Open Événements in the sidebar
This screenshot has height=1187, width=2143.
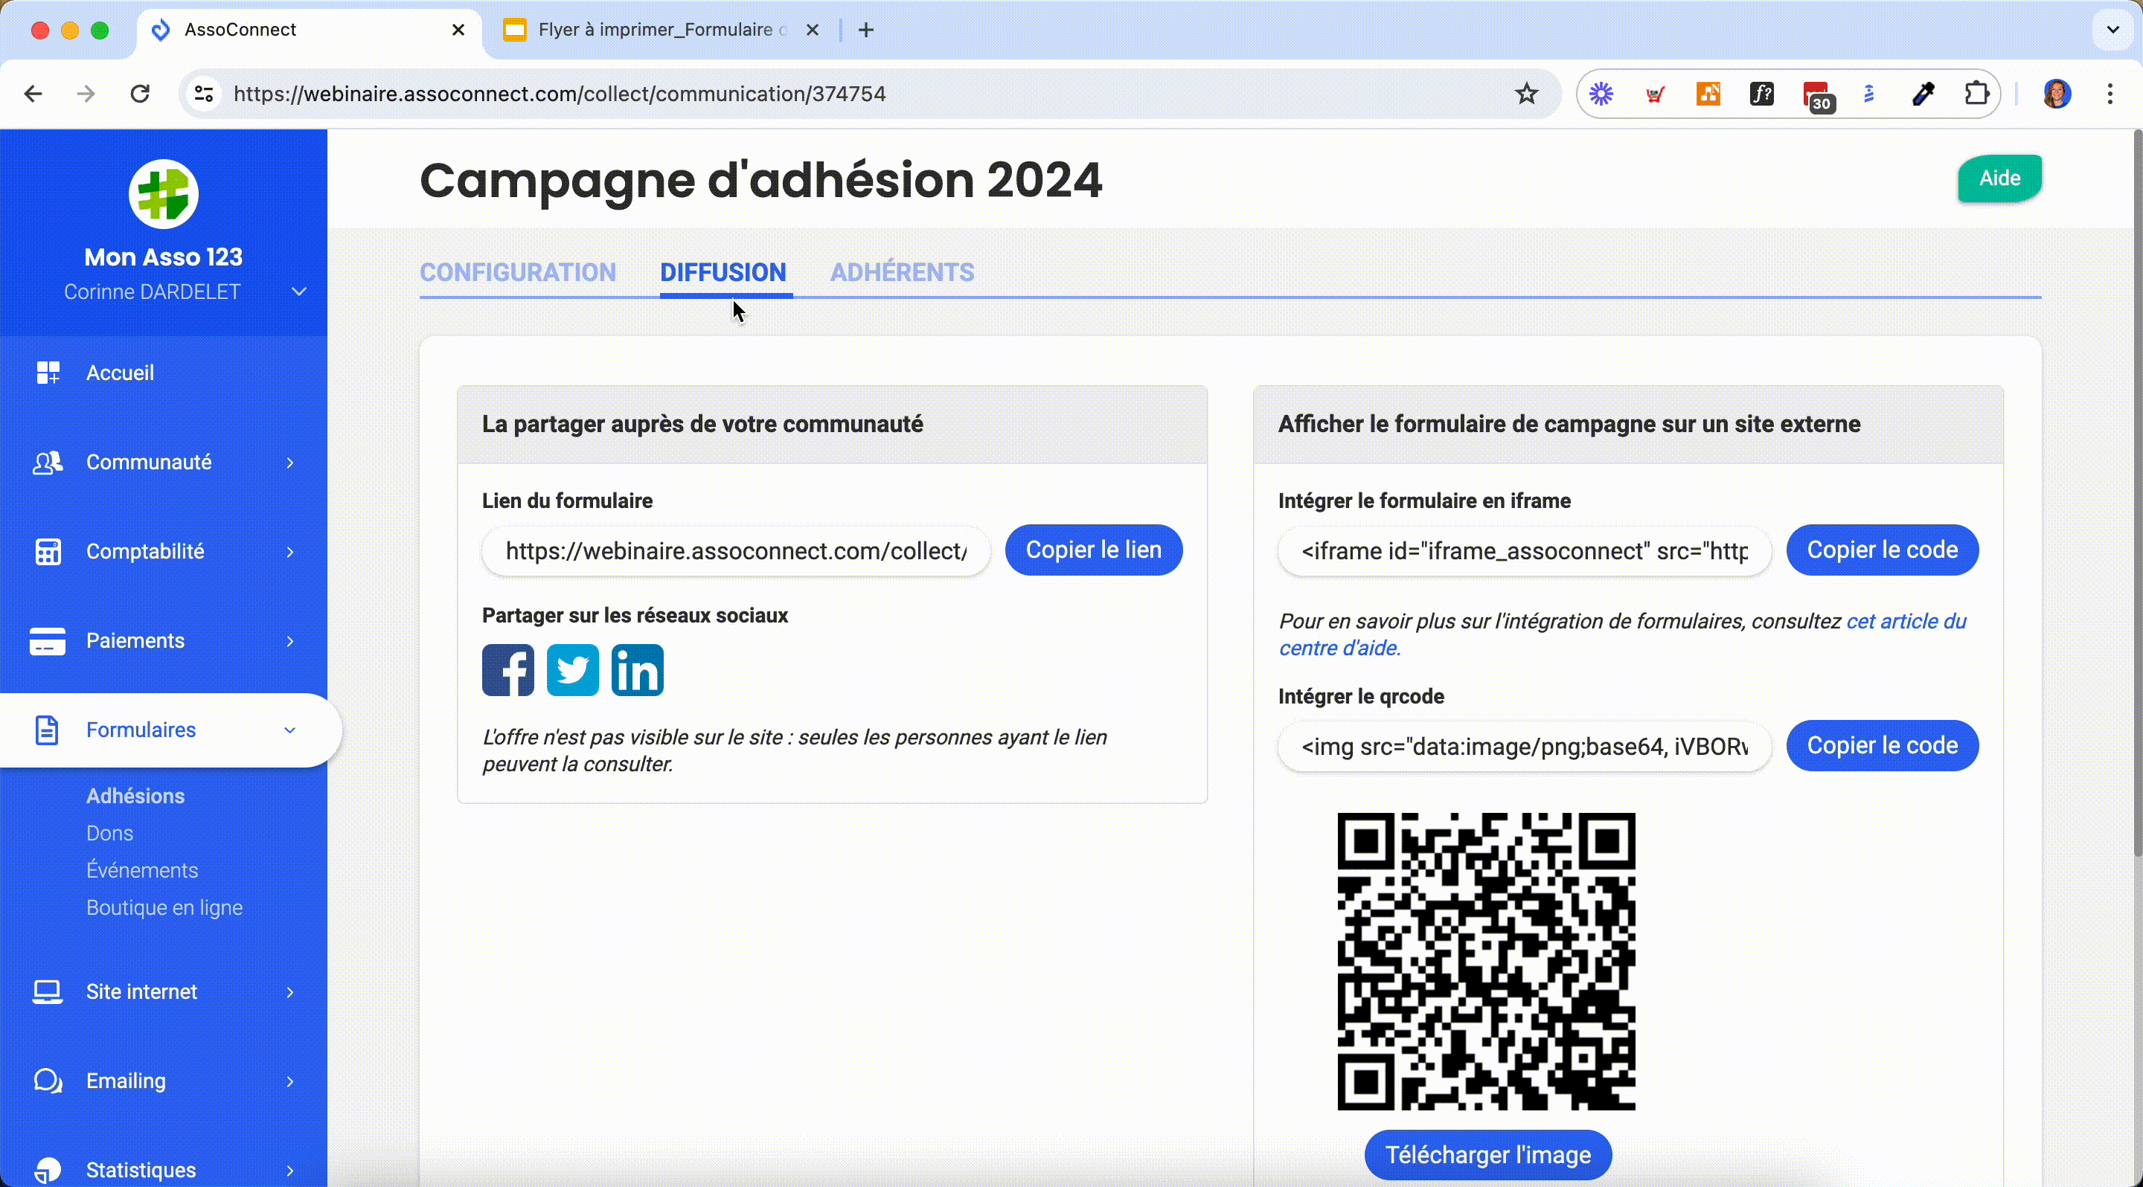142,870
